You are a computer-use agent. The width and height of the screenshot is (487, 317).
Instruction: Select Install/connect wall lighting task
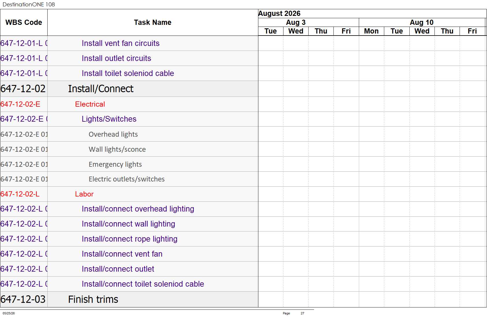(x=128, y=224)
